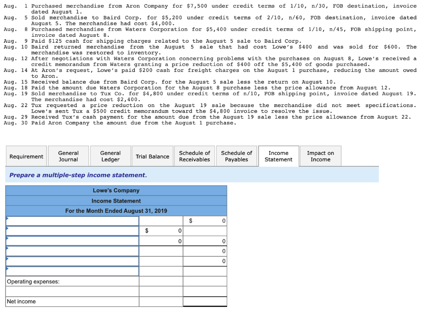The height and width of the screenshot is (311, 434).
Task: Click the Net income amount cell
Action: [x=205, y=301]
